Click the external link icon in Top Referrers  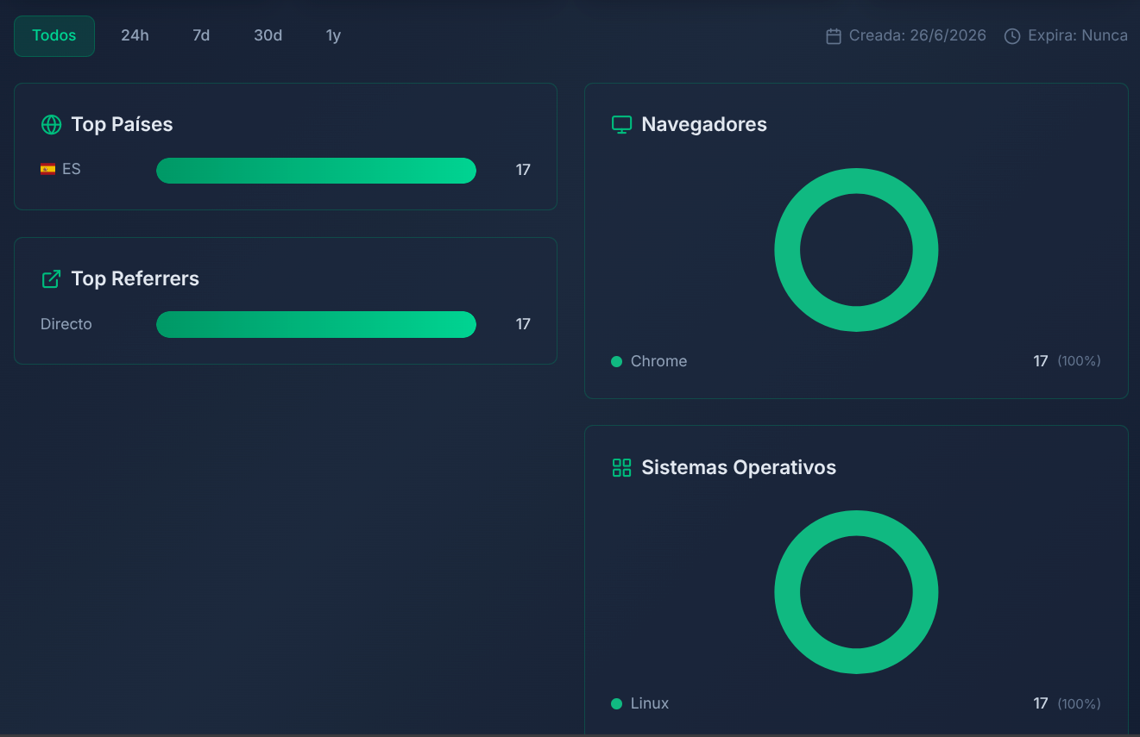51,279
